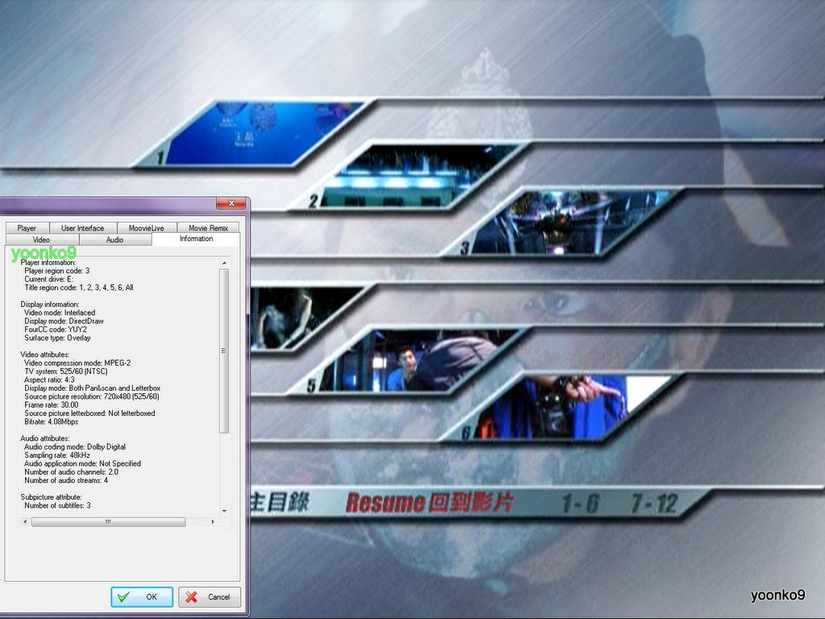The width and height of the screenshot is (825, 619).
Task: Go to chapters 1-6 page
Action: click(580, 504)
